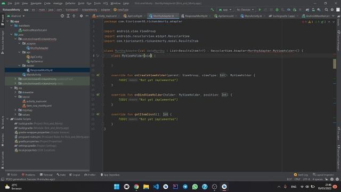Collapse the model package node
Screen dimensions: 341x192
tap(19, 66)
